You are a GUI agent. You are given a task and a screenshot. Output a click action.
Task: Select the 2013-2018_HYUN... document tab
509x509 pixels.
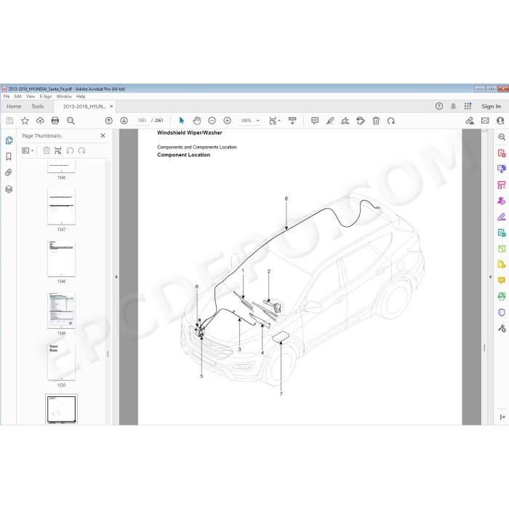84,106
